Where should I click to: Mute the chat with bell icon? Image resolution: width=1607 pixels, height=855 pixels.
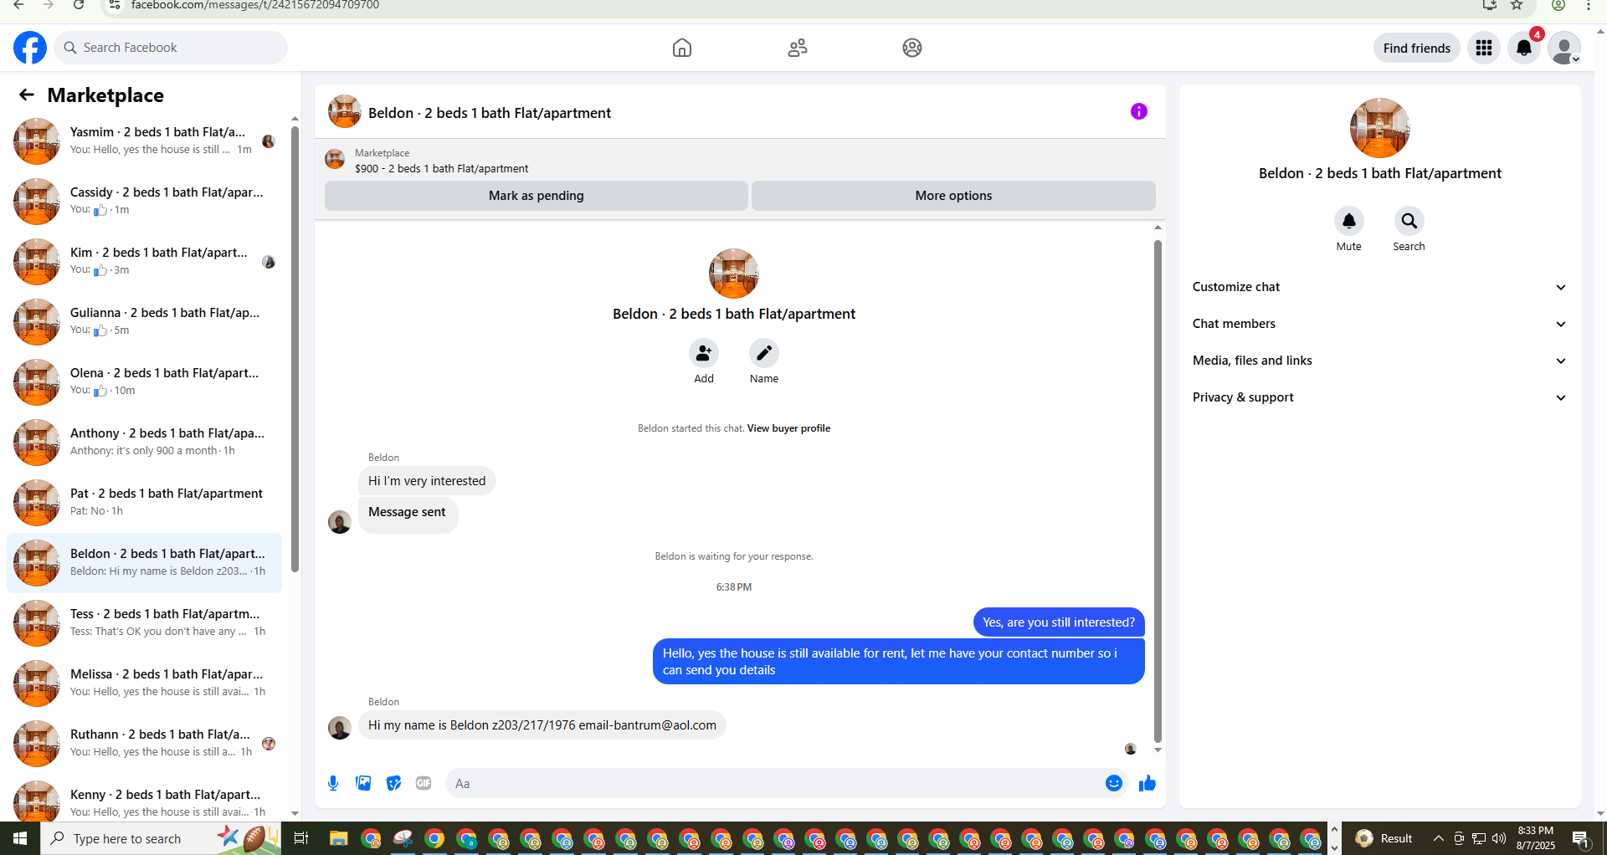coord(1349,221)
